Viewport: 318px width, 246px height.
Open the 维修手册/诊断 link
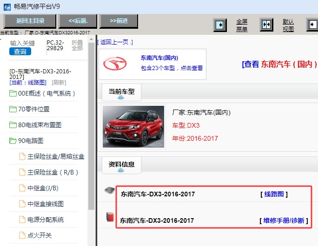click(x=284, y=220)
